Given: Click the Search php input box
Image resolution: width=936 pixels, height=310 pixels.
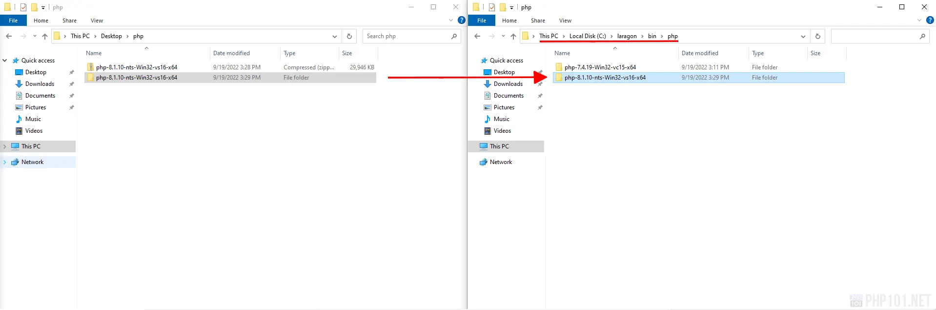Looking at the screenshot, I should [x=407, y=36].
